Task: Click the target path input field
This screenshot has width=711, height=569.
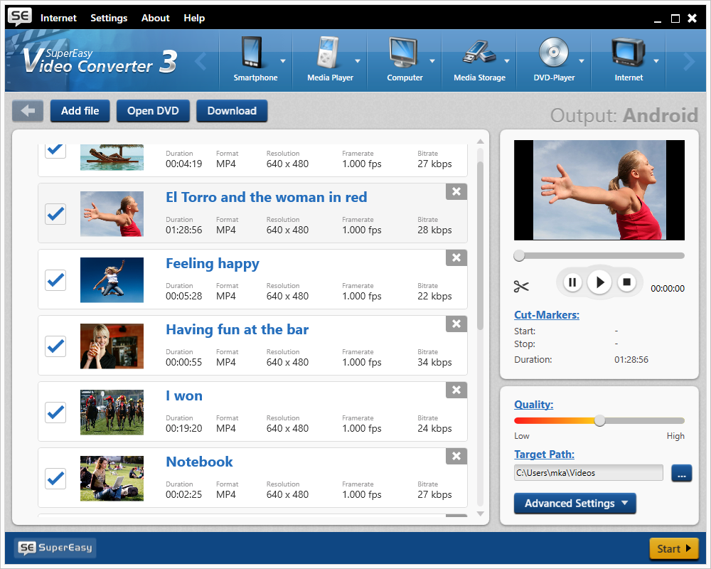Action: point(588,473)
